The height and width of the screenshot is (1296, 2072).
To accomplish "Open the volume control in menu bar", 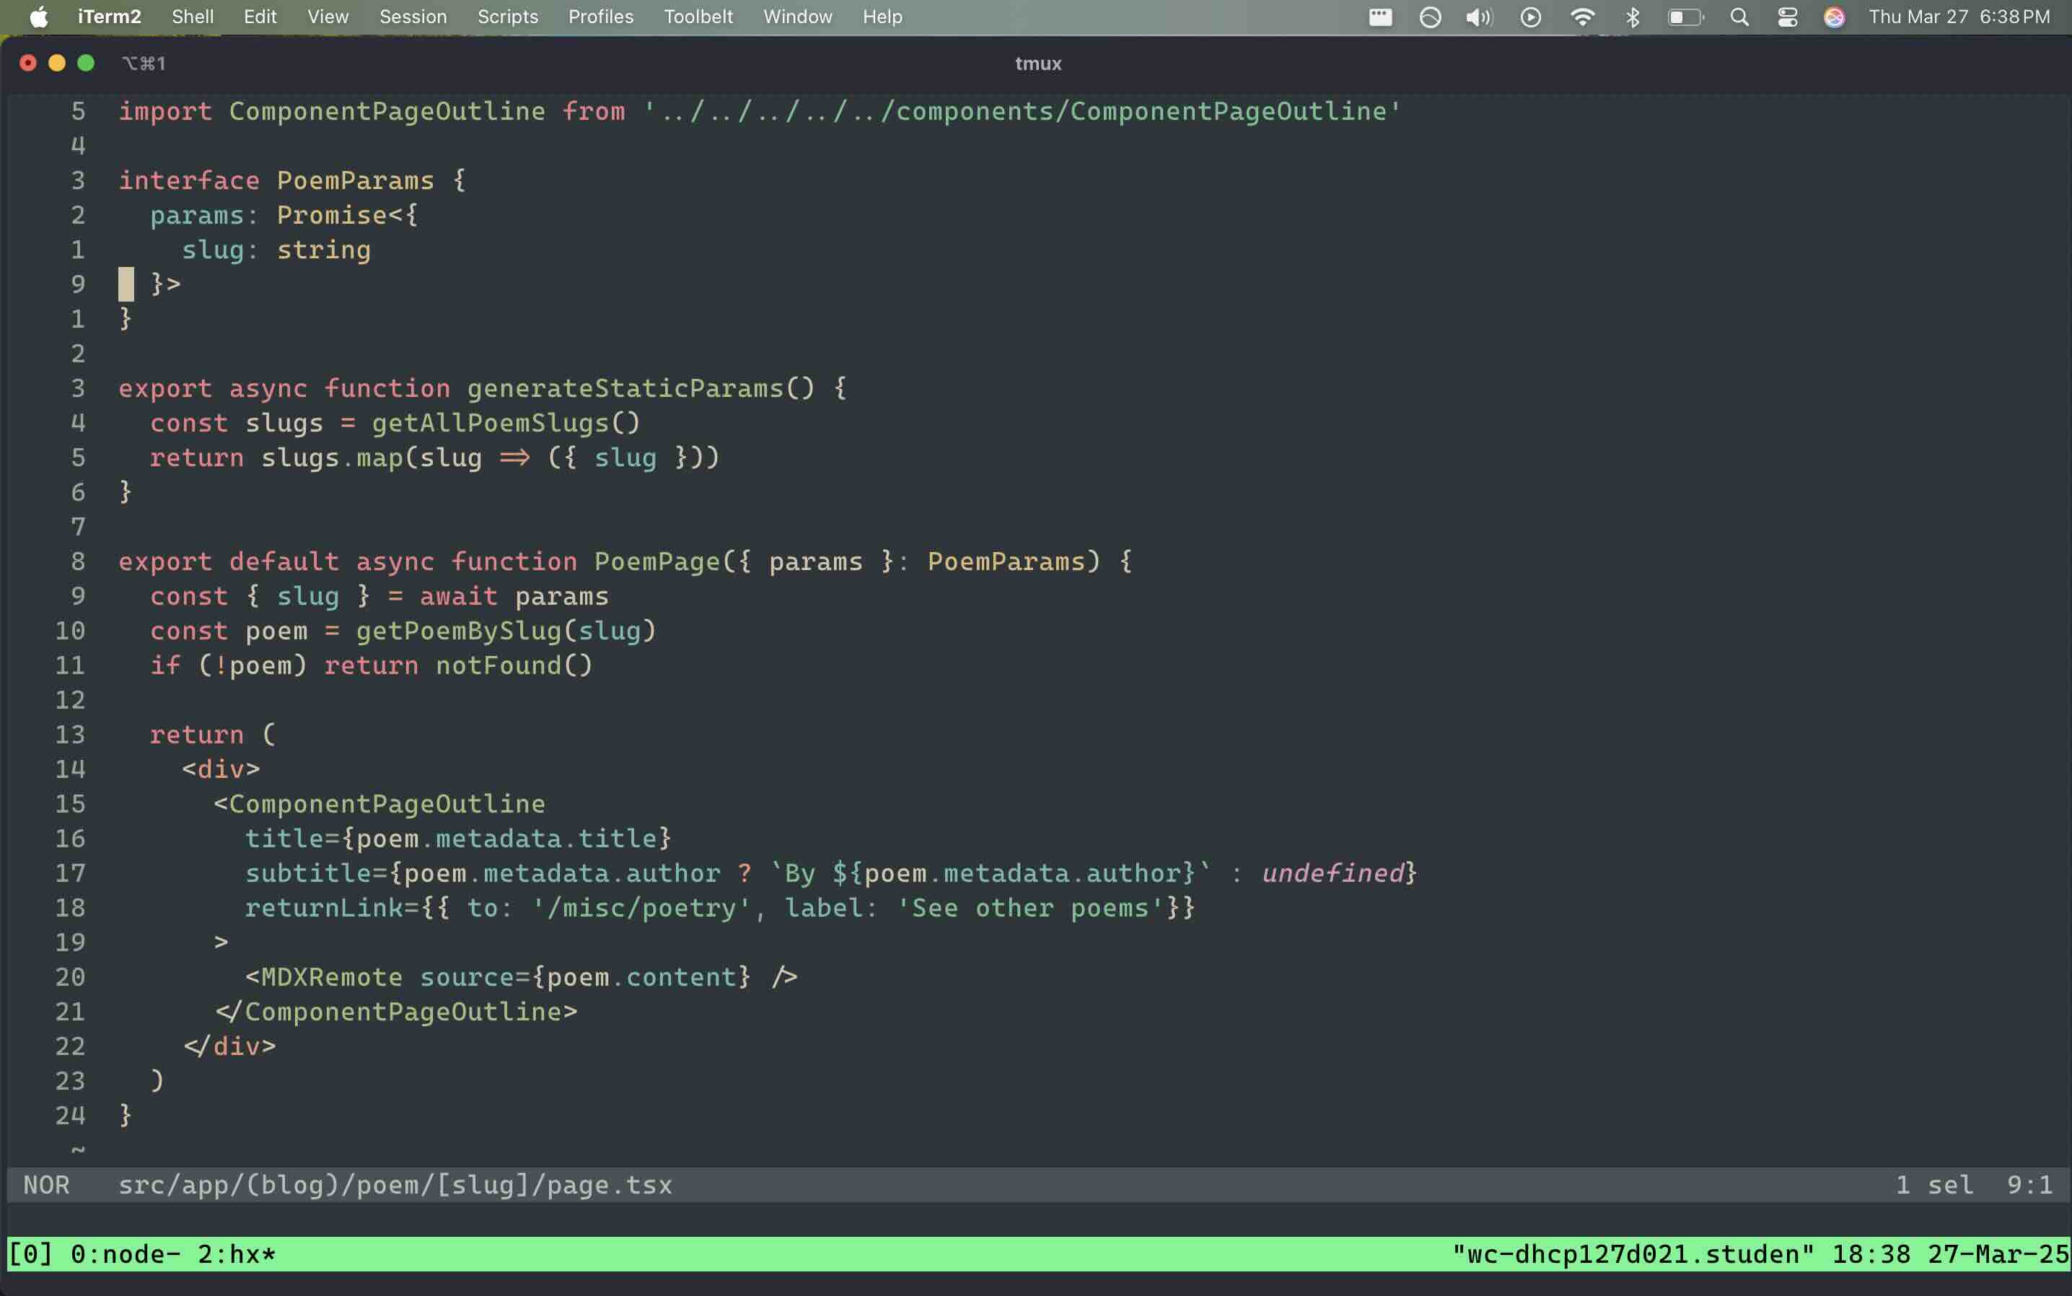I will click(x=1479, y=17).
